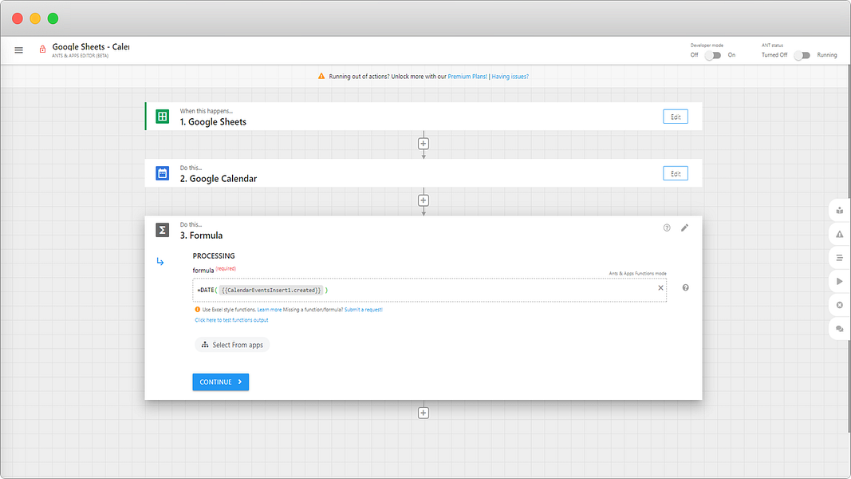This screenshot has height=479, width=851.
Task: Click the '3. Formula' step title
Action: (x=201, y=236)
